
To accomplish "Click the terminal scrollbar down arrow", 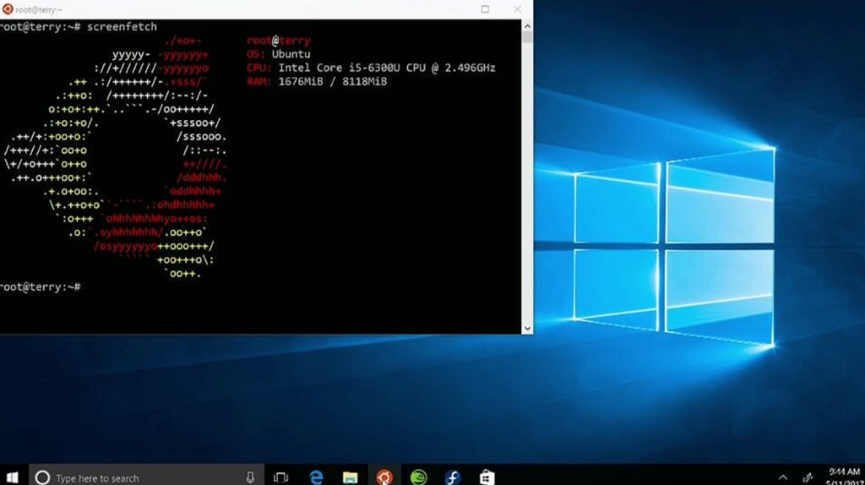I will click(527, 328).
